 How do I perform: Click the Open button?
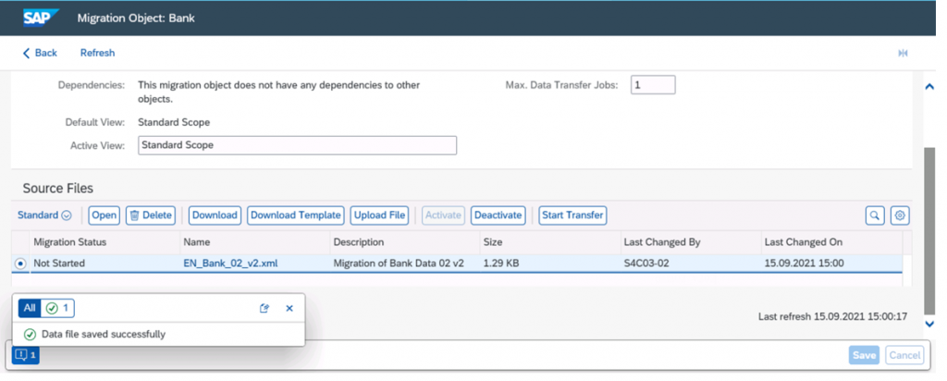(105, 215)
